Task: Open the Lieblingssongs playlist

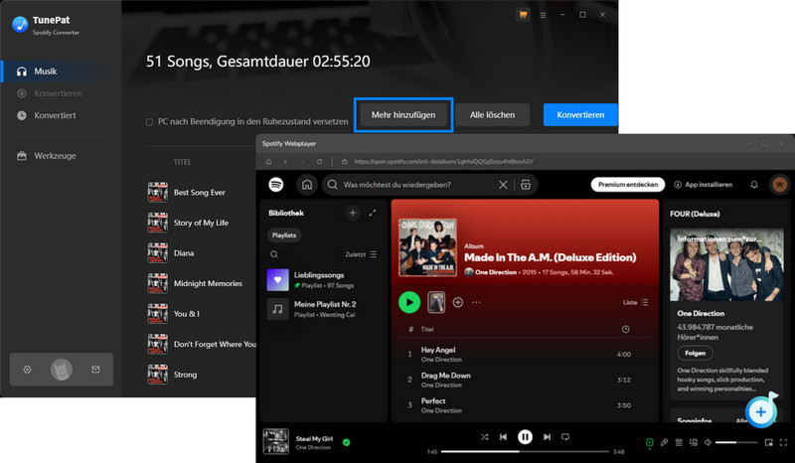Action: pos(325,280)
